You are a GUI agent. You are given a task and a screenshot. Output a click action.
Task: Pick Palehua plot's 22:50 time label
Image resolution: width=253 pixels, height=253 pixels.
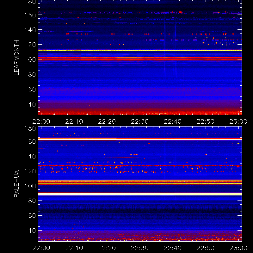206,248
